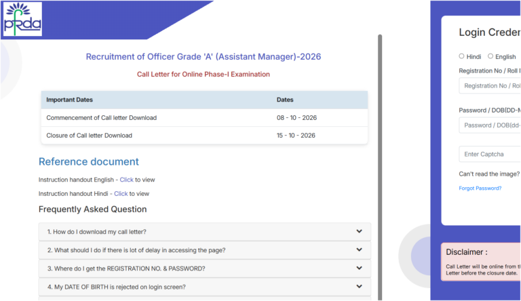This screenshot has width=521, height=301.
Task: Select the English language radio button
Action: [490, 56]
